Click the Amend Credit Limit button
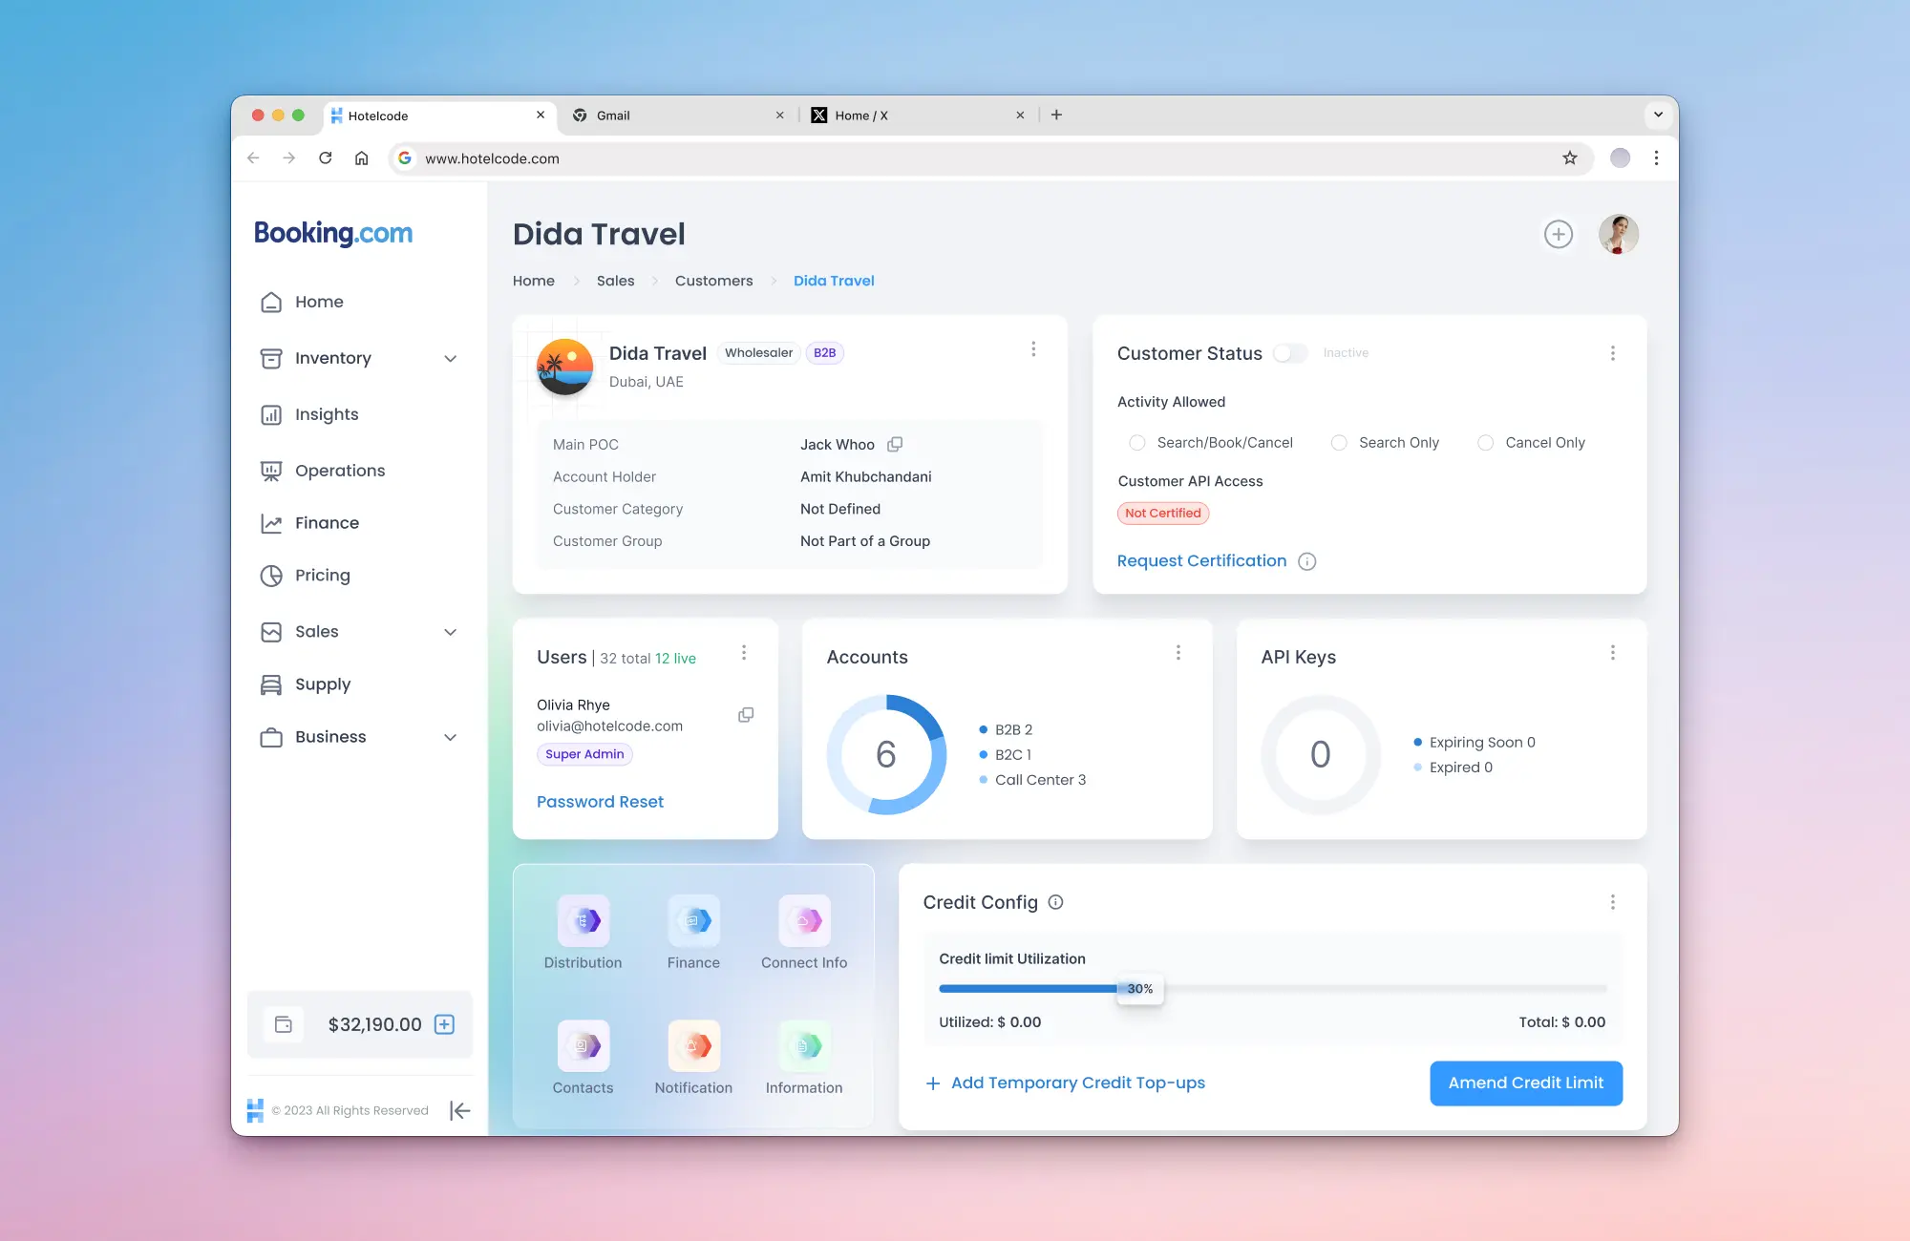Screen dimensions: 1910x1241 coord(1525,1083)
